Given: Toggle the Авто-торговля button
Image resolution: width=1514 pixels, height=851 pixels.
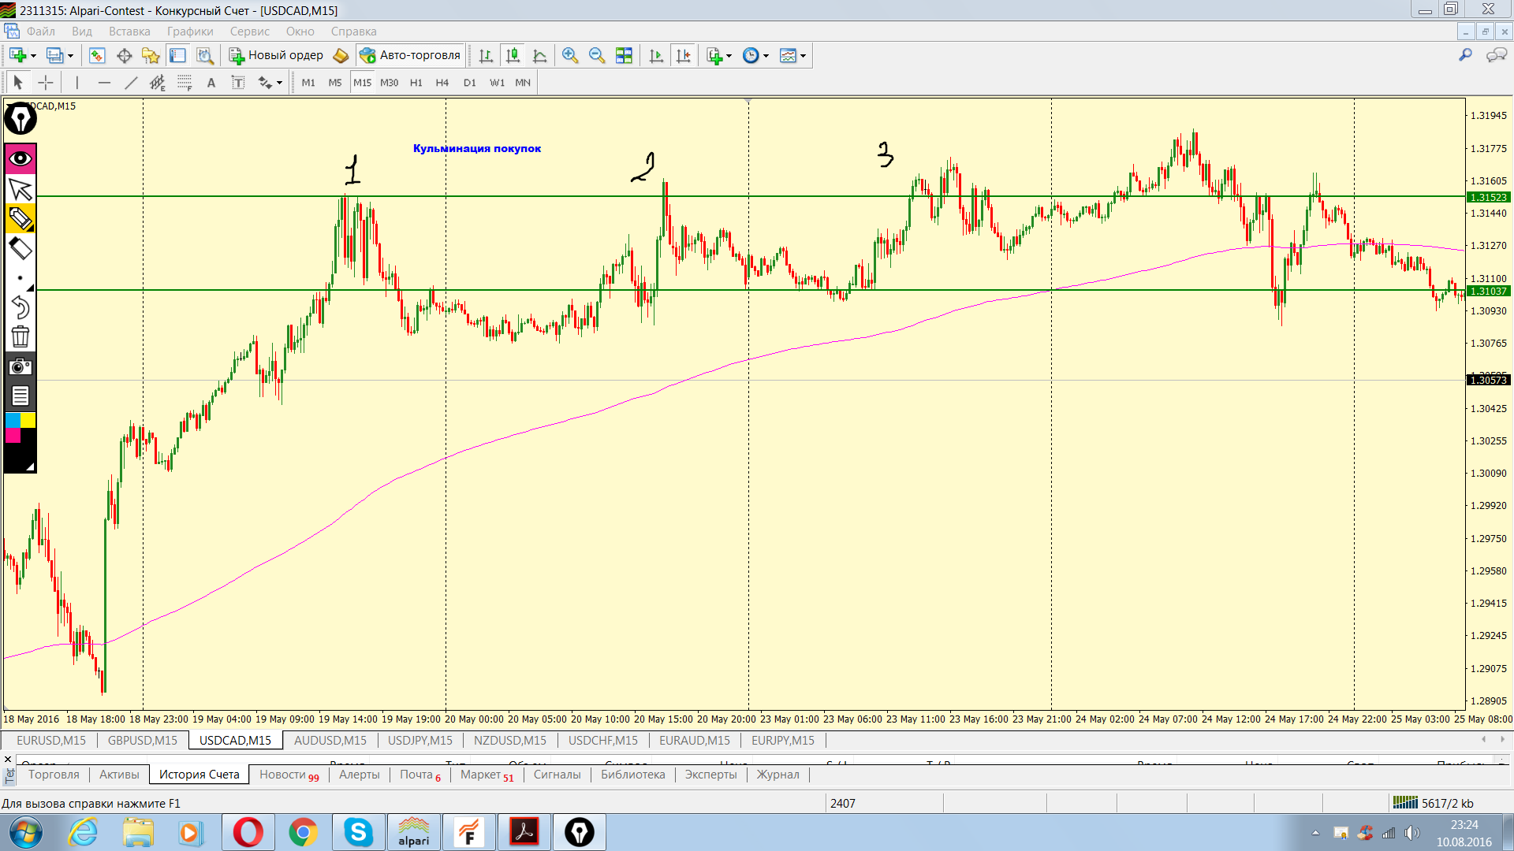Looking at the screenshot, I should 410,55.
